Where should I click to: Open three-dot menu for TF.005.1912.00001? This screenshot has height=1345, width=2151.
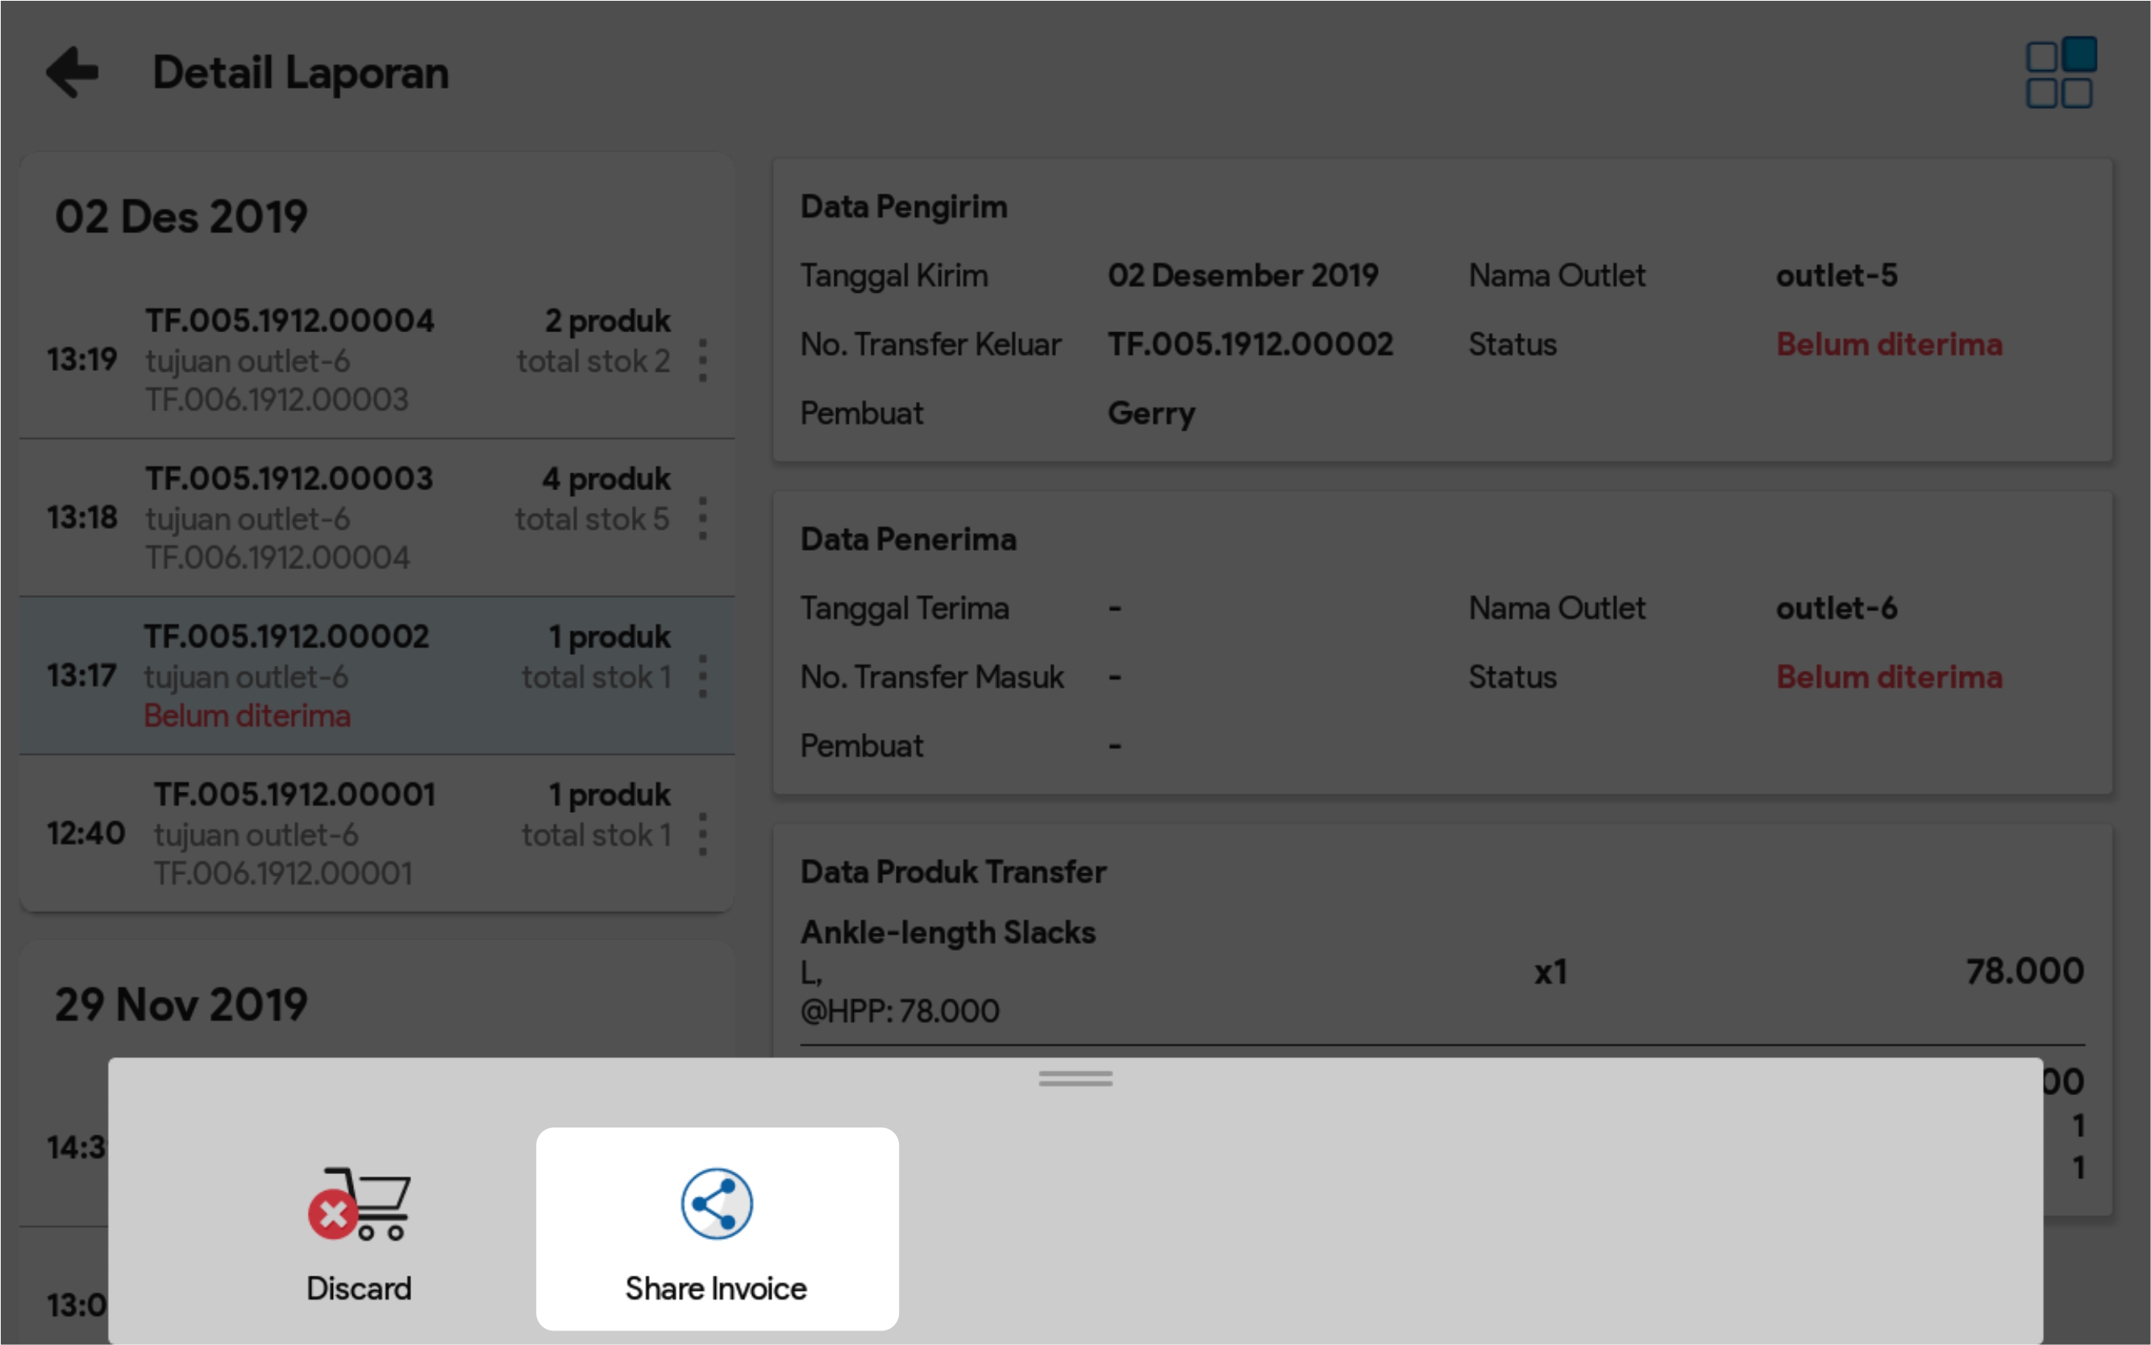(703, 835)
